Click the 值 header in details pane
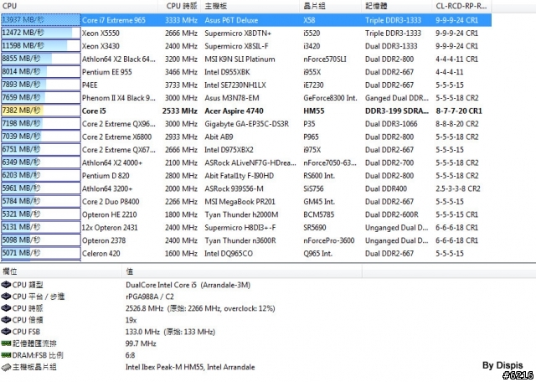 pyautogui.click(x=242, y=271)
